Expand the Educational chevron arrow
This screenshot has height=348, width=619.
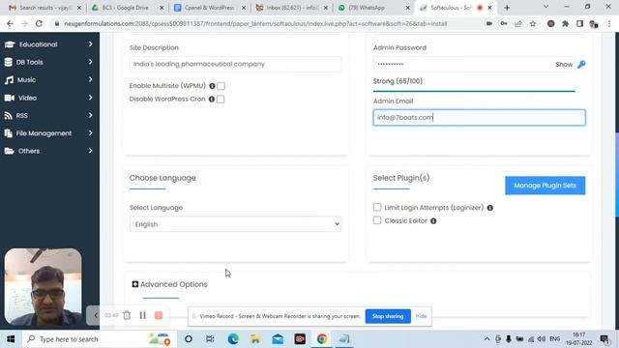[90, 43]
